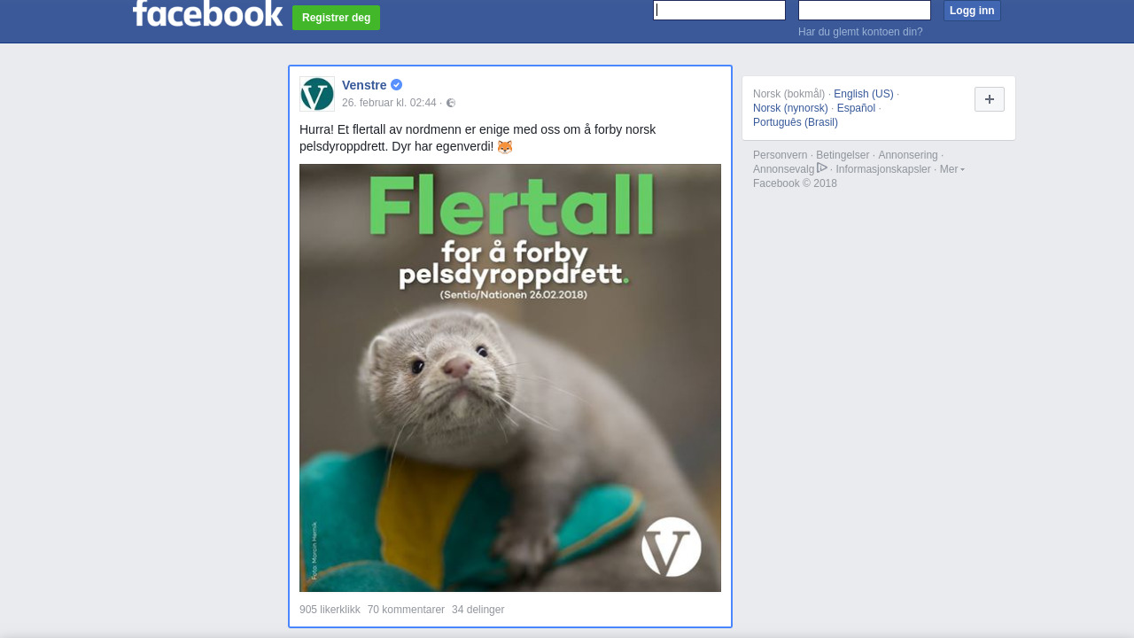Open the Flertall mink post image
The height and width of the screenshot is (638, 1134).
tap(510, 377)
